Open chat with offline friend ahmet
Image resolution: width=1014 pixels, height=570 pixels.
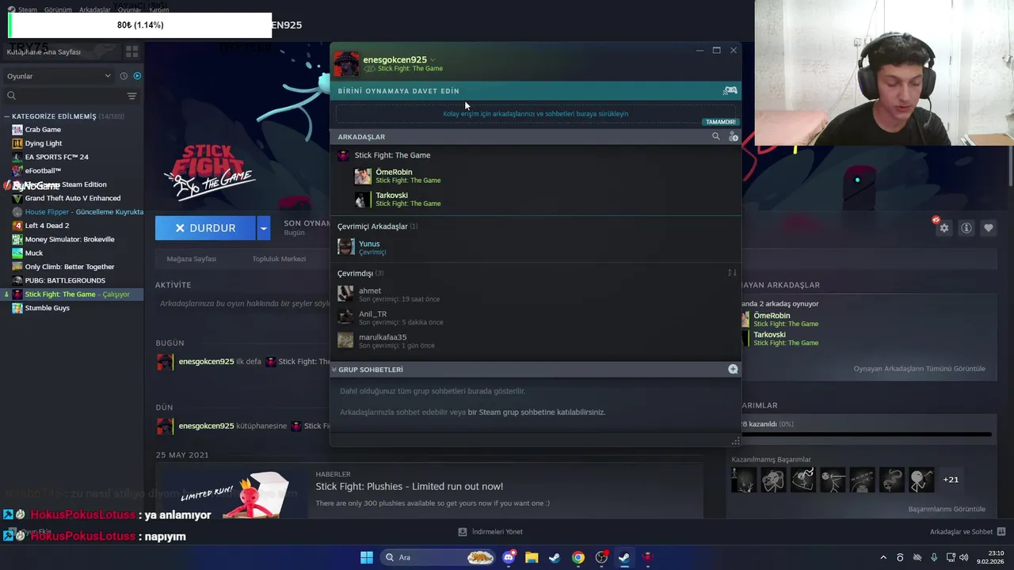[535, 294]
